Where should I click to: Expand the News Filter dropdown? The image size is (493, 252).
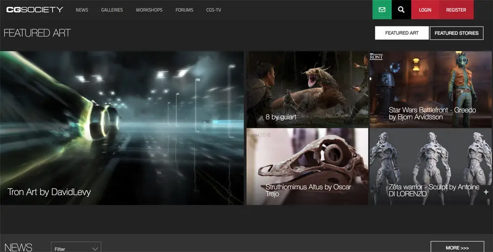click(76, 247)
